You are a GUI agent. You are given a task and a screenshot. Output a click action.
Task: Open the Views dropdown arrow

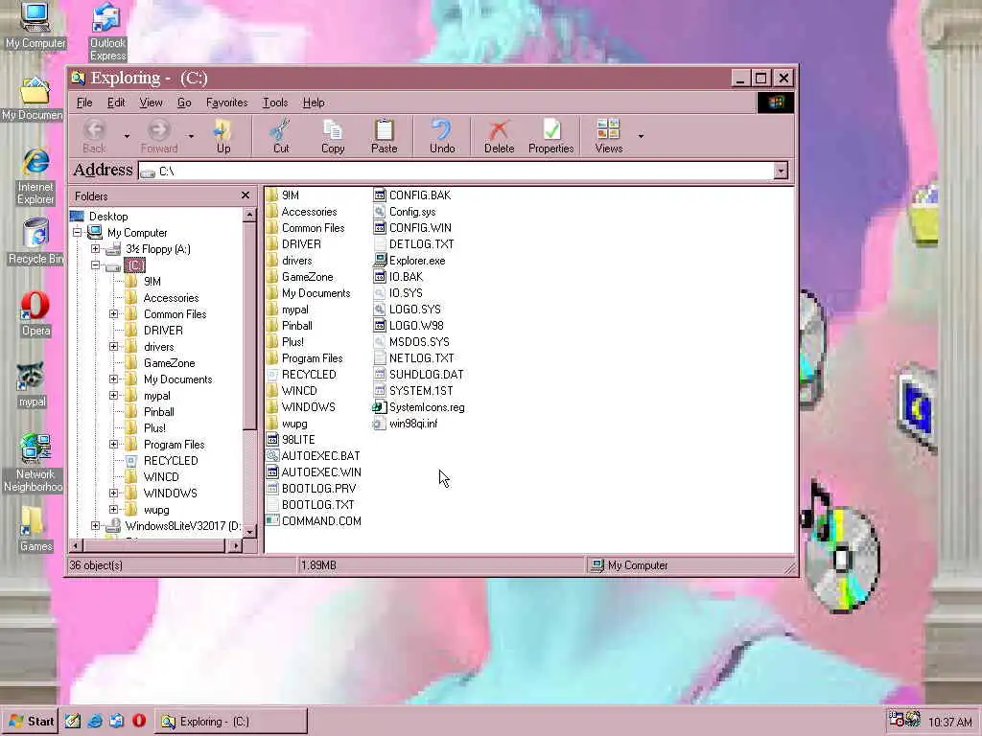tap(641, 136)
